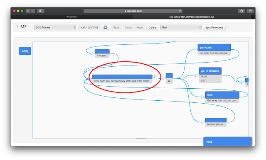Open the Safari share icon
Screen dimensions: 266x160
pos(241,11)
